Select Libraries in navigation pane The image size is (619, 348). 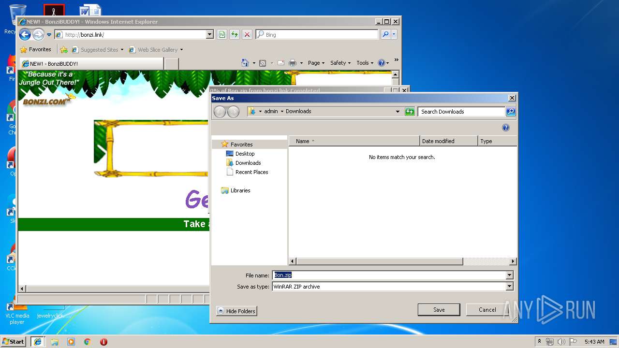[x=240, y=190]
